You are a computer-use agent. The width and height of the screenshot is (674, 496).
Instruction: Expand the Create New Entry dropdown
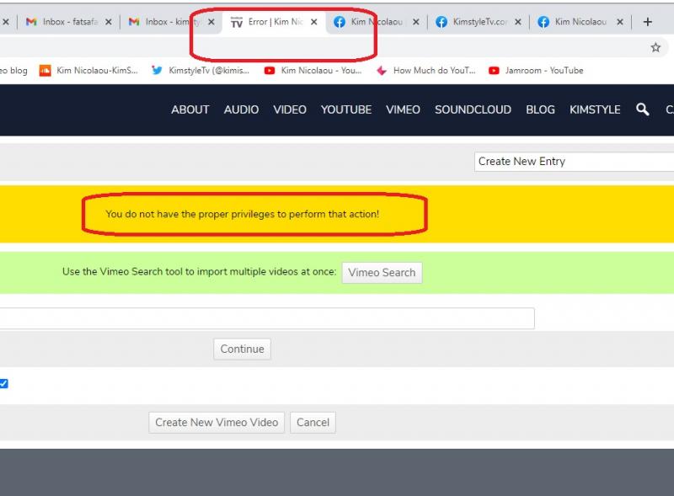pyautogui.click(x=573, y=162)
